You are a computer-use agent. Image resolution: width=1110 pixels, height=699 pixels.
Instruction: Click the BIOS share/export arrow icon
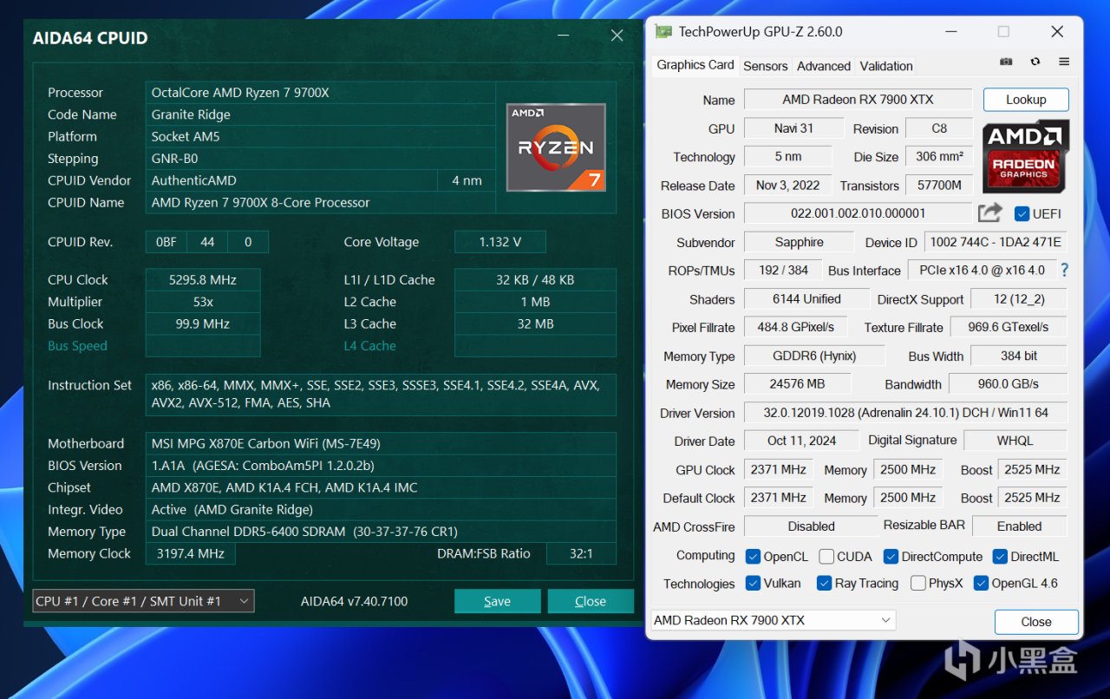coord(989,213)
